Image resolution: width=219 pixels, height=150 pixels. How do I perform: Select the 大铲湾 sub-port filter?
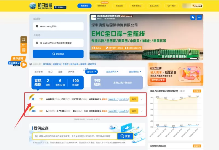[x=71, y=72]
